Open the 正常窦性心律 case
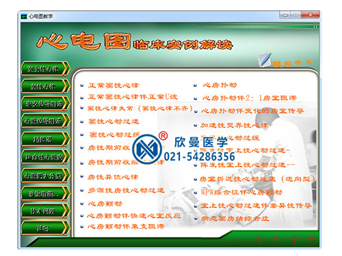Image resolution: width=342 pixels, height=256 pixels. [114, 85]
